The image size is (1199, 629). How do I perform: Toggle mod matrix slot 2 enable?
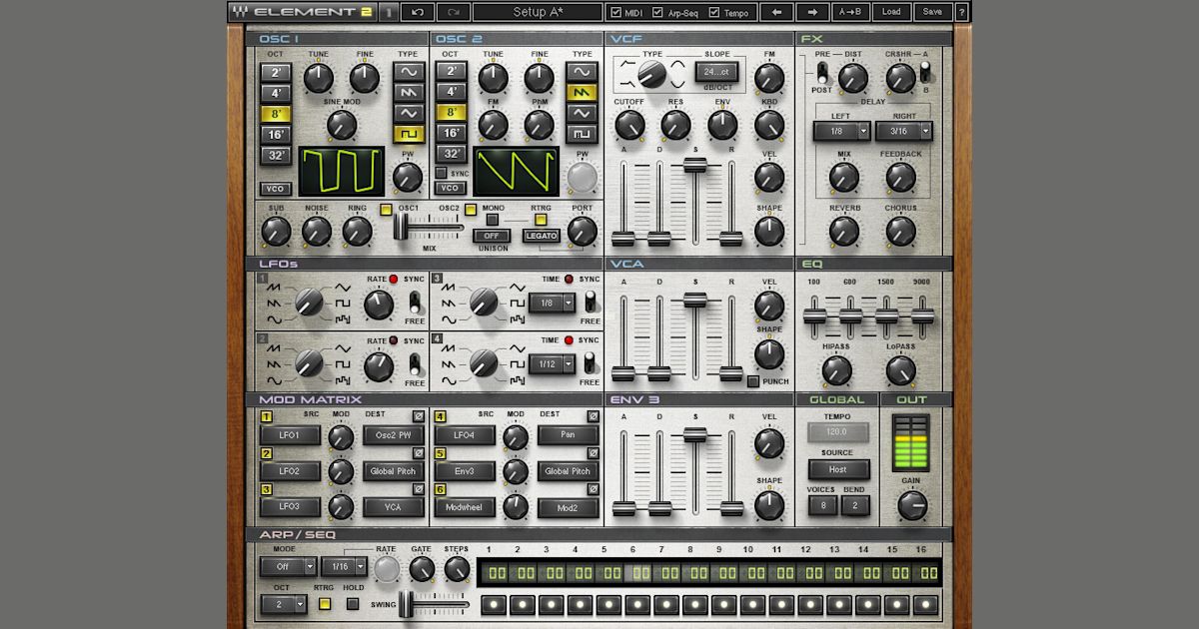(267, 453)
